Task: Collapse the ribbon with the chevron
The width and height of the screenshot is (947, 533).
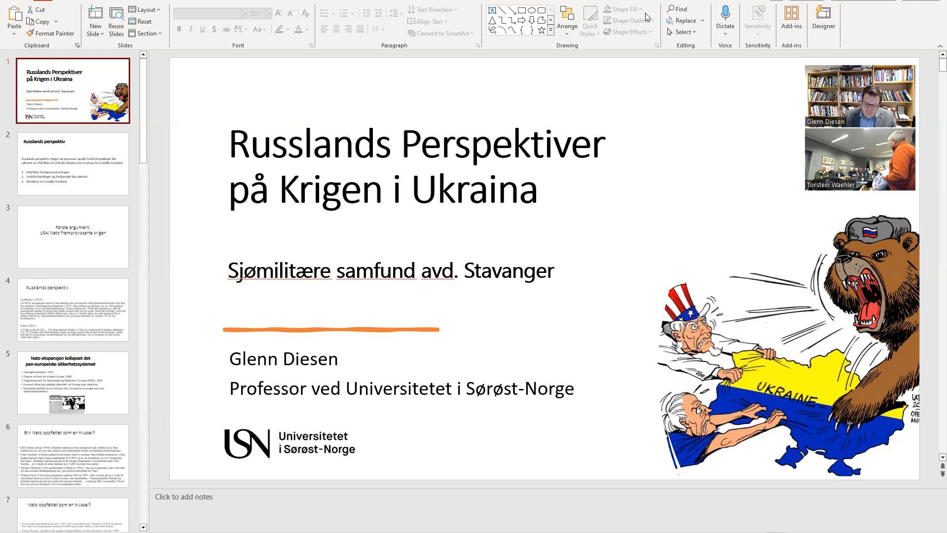Action: [940, 46]
